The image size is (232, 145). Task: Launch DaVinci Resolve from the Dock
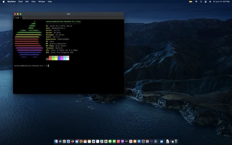click(x=156, y=142)
